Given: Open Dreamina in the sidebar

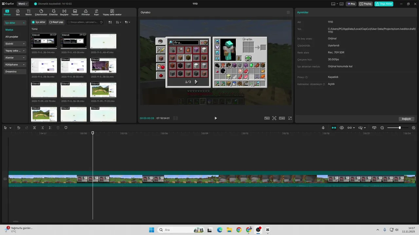Looking at the screenshot, I should 15,71.
